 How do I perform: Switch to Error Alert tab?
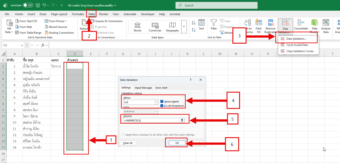[x=162, y=88]
